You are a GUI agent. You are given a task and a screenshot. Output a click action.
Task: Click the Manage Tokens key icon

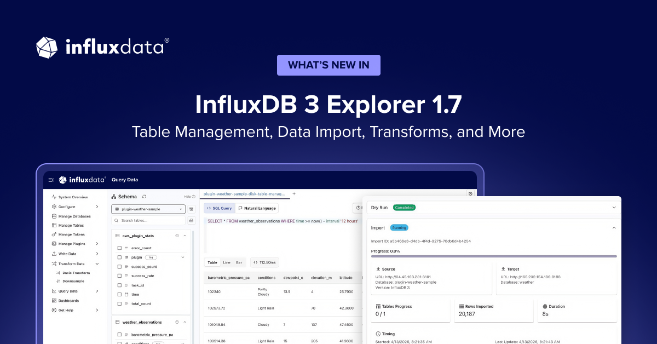coord(54,234)
